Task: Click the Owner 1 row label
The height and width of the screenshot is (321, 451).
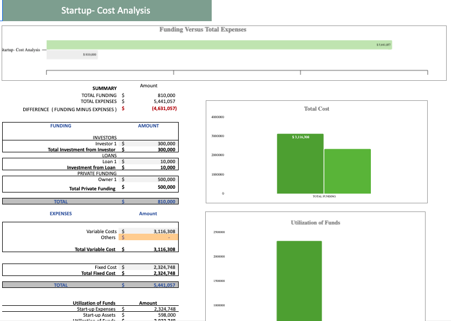Action: 107,179
